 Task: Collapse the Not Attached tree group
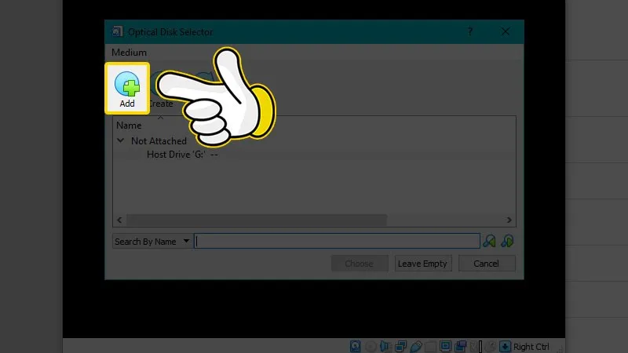[x=121, y=141]
